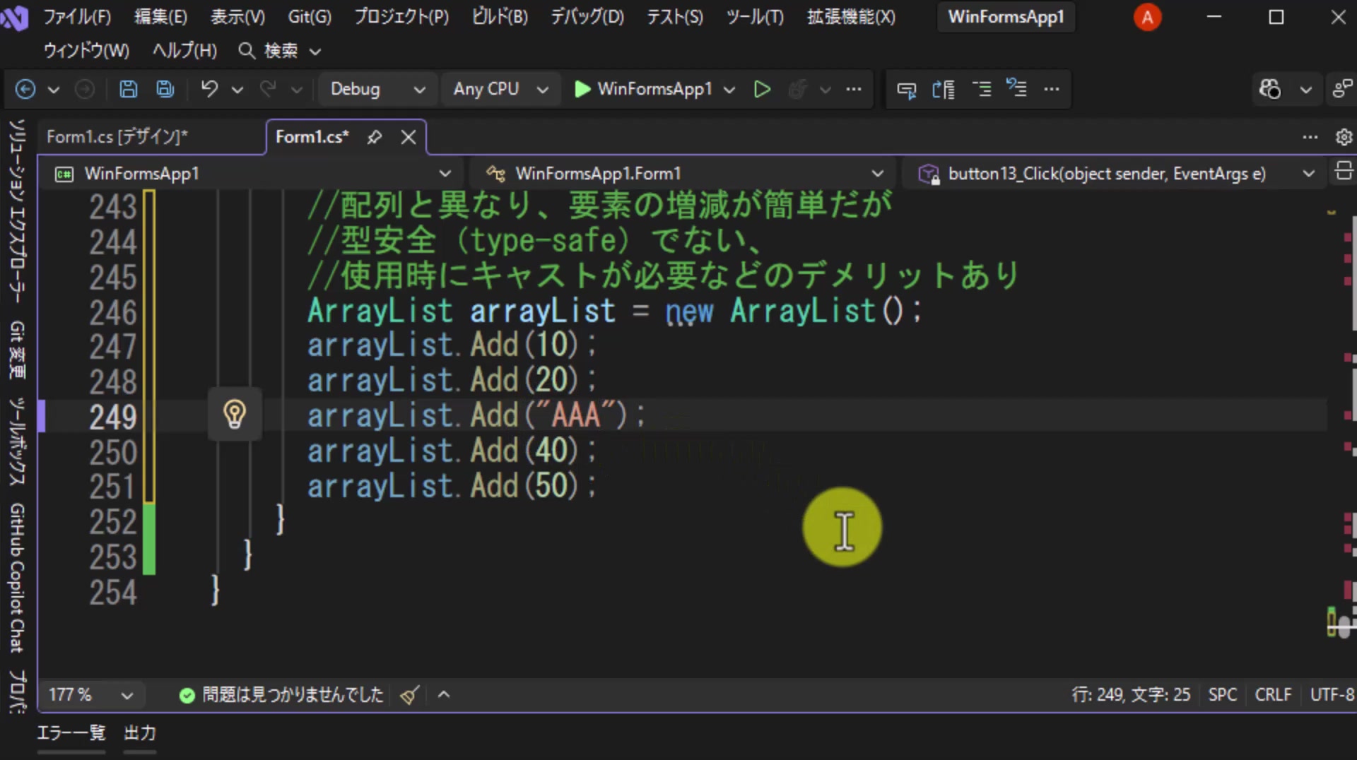This screenshot has height=760, width=1357.
Task: Close the Form1.cs tab
Action: 409,137
